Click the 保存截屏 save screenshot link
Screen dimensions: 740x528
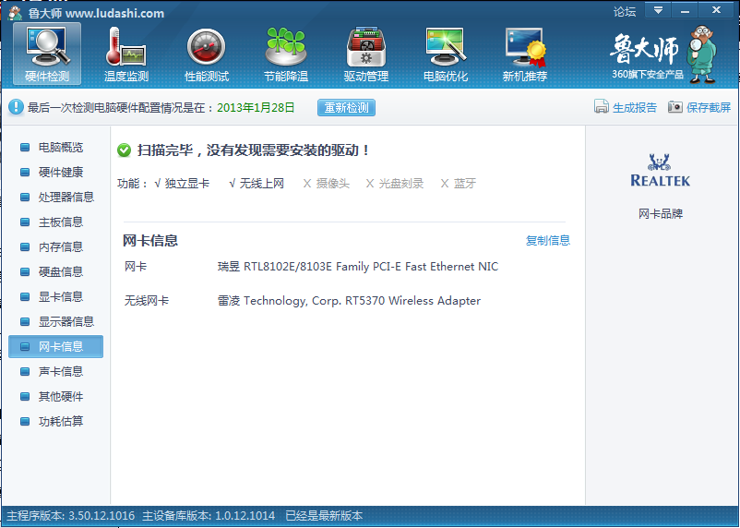point(709,108)
